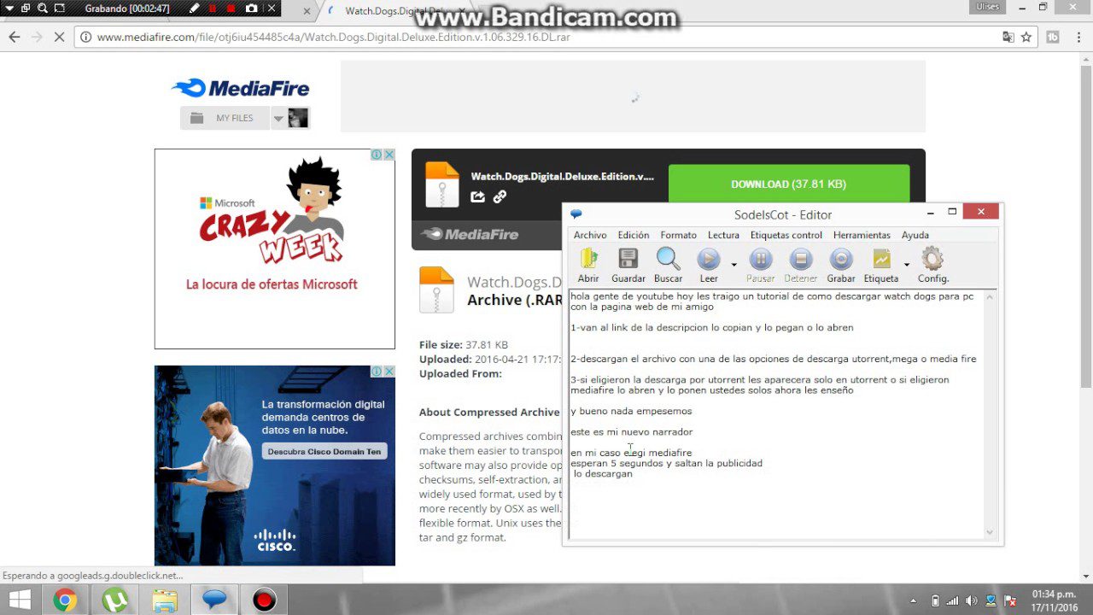Click the Grabar record icon in SodelsCot

coord(841,265)
